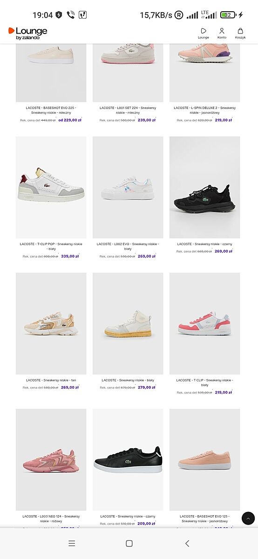Open BASESHOT EVO 125 pink sneaker image

tap(205, 460)
